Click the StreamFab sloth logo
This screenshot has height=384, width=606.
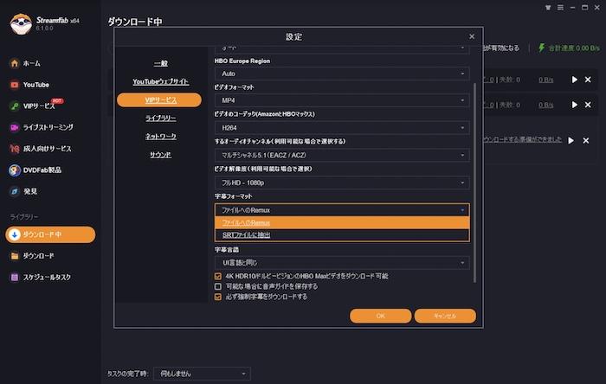click(x=21, y=24)
